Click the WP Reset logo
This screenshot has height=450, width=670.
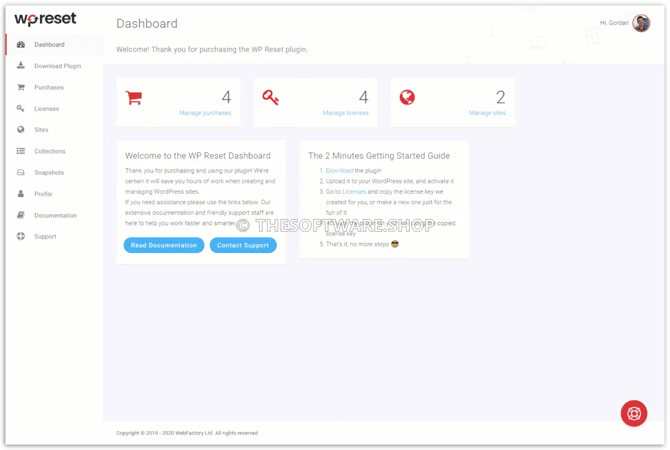[45, 19]
